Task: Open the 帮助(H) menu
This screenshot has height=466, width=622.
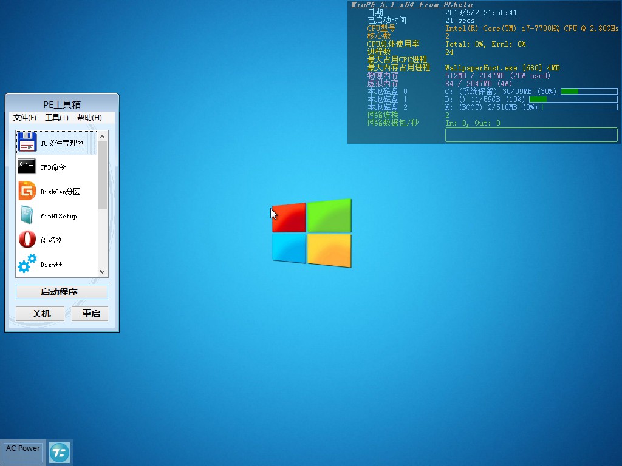Action: 89,118
